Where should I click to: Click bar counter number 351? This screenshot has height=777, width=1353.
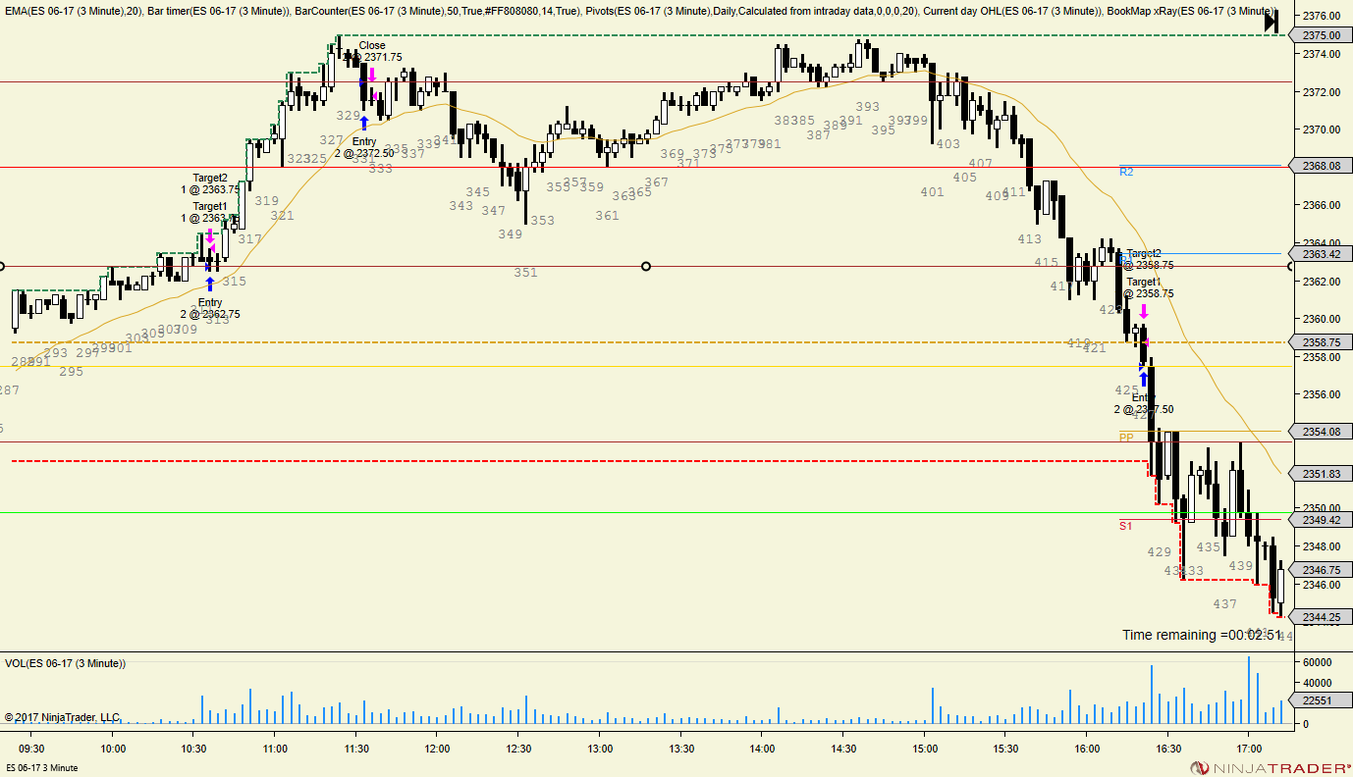tap(526, 273)
